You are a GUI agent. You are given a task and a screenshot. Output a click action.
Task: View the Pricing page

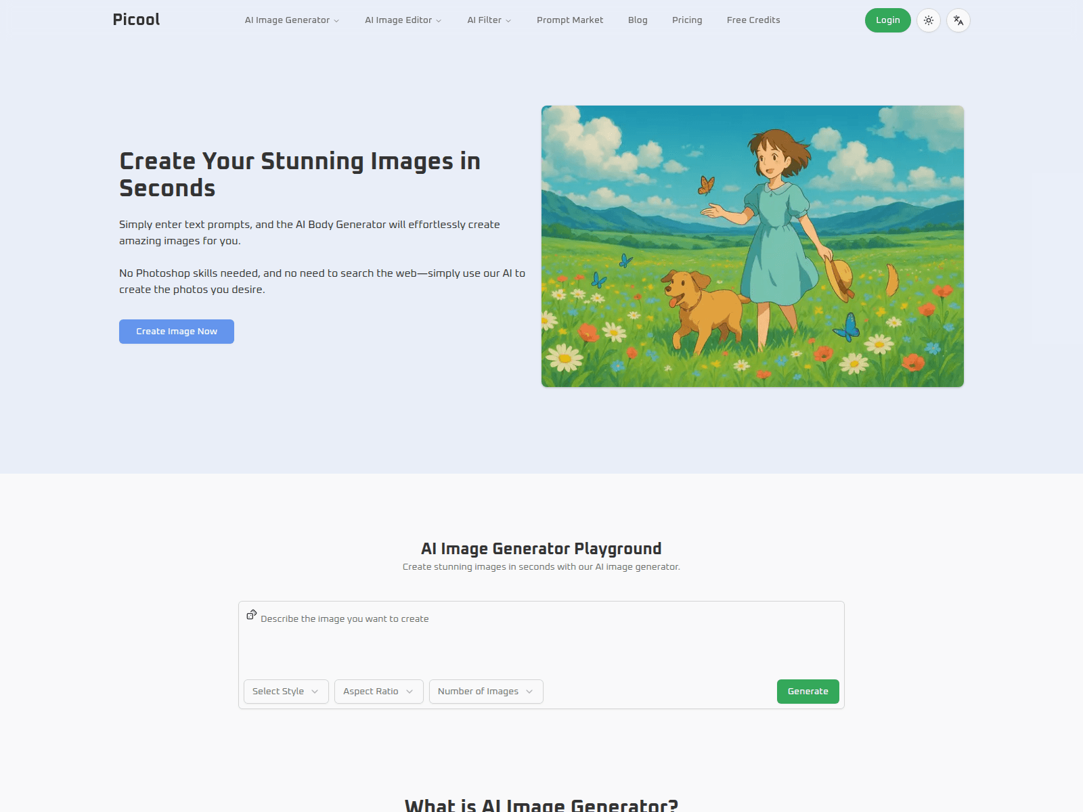click(x=687, y=20)
